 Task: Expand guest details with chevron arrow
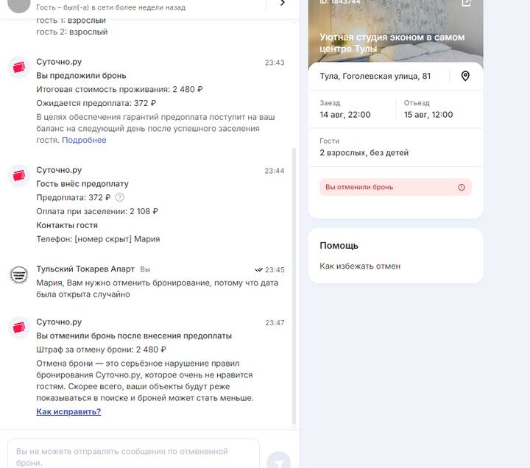point(283,4)
